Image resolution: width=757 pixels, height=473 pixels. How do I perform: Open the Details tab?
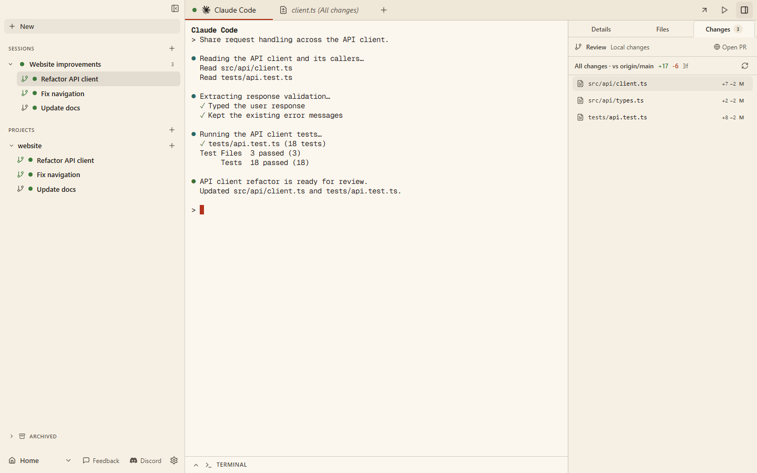(x=601, y=29)
